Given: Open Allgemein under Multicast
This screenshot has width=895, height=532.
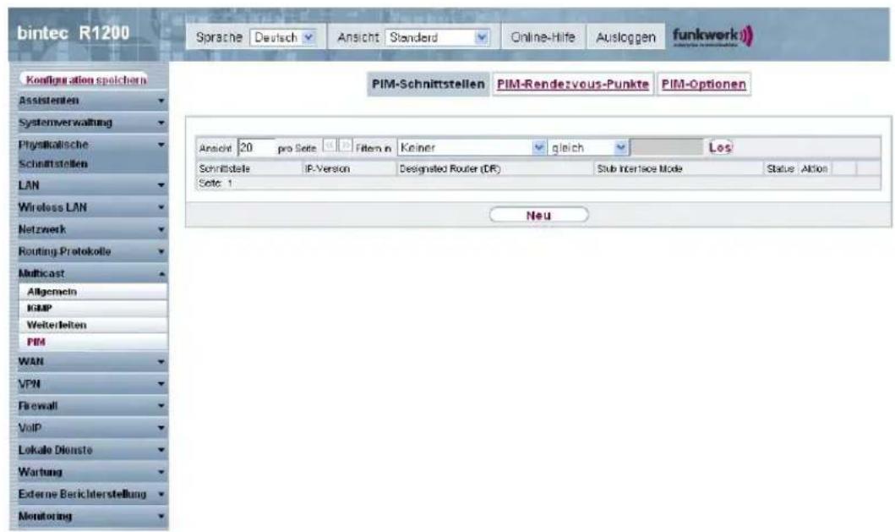Looking at the screenshot, I should 94,292.
